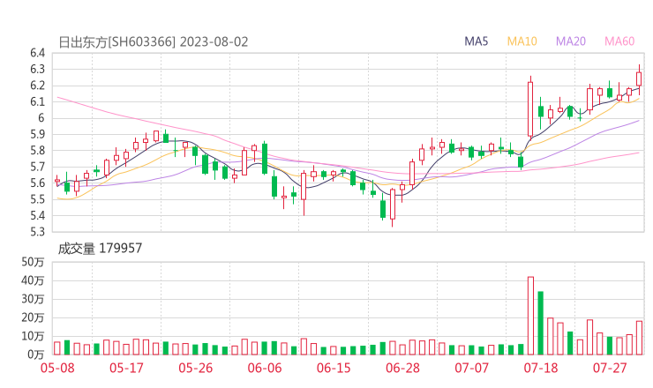
Task: Click the 5.9 price axis label
Action: (x=37, y=134)
